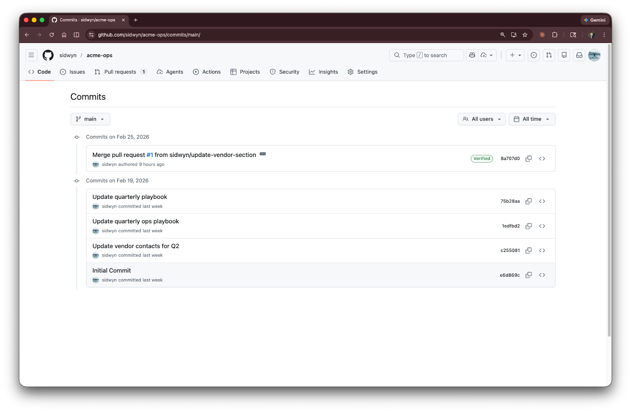Copy full SHA for commit 75b28aa

pyautogui.click(x=528, y=201)
